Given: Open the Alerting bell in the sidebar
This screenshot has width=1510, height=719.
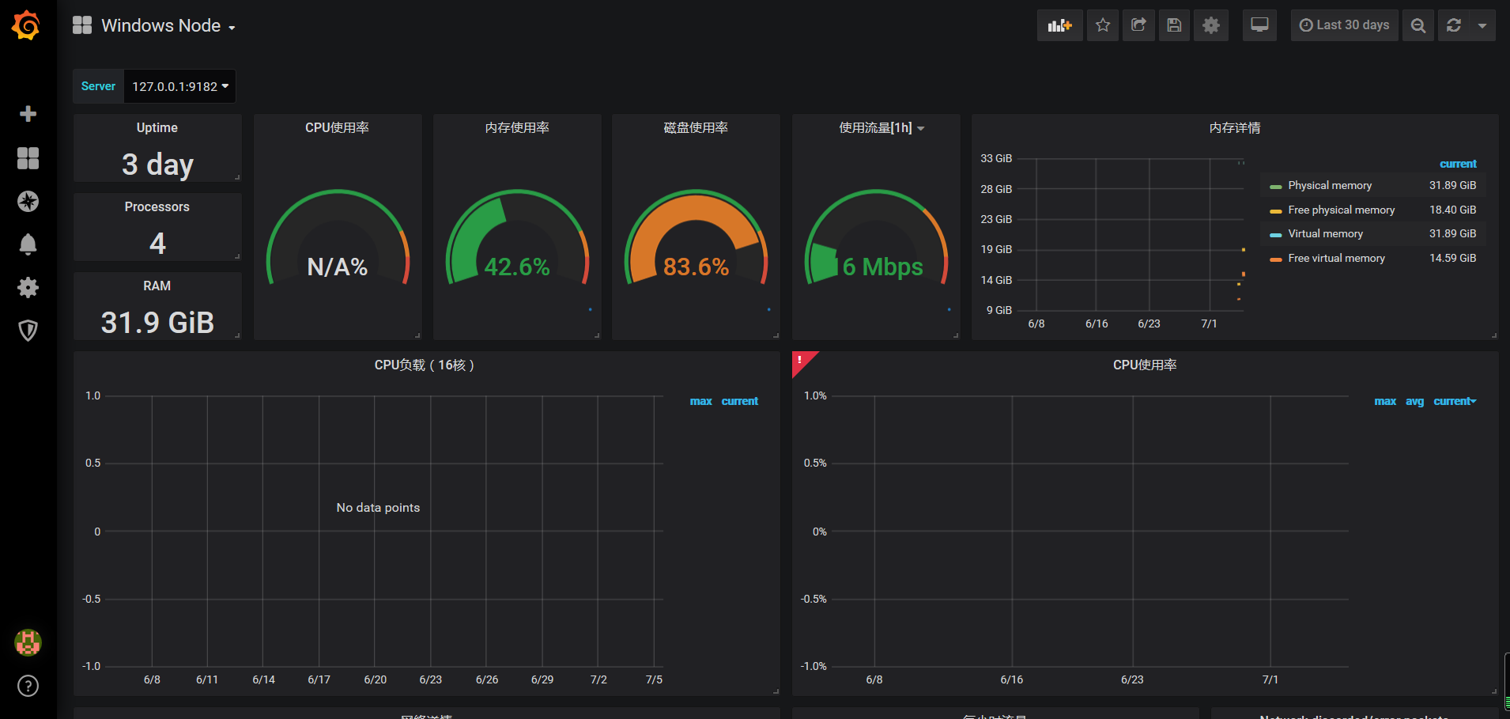Looking at the screenshot, I should [28, 244].
